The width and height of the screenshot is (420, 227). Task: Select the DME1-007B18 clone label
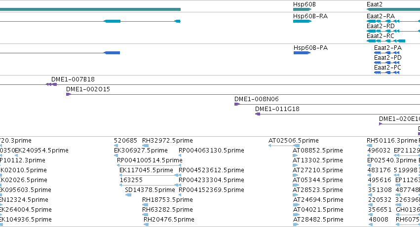click(x=73, y=79)
